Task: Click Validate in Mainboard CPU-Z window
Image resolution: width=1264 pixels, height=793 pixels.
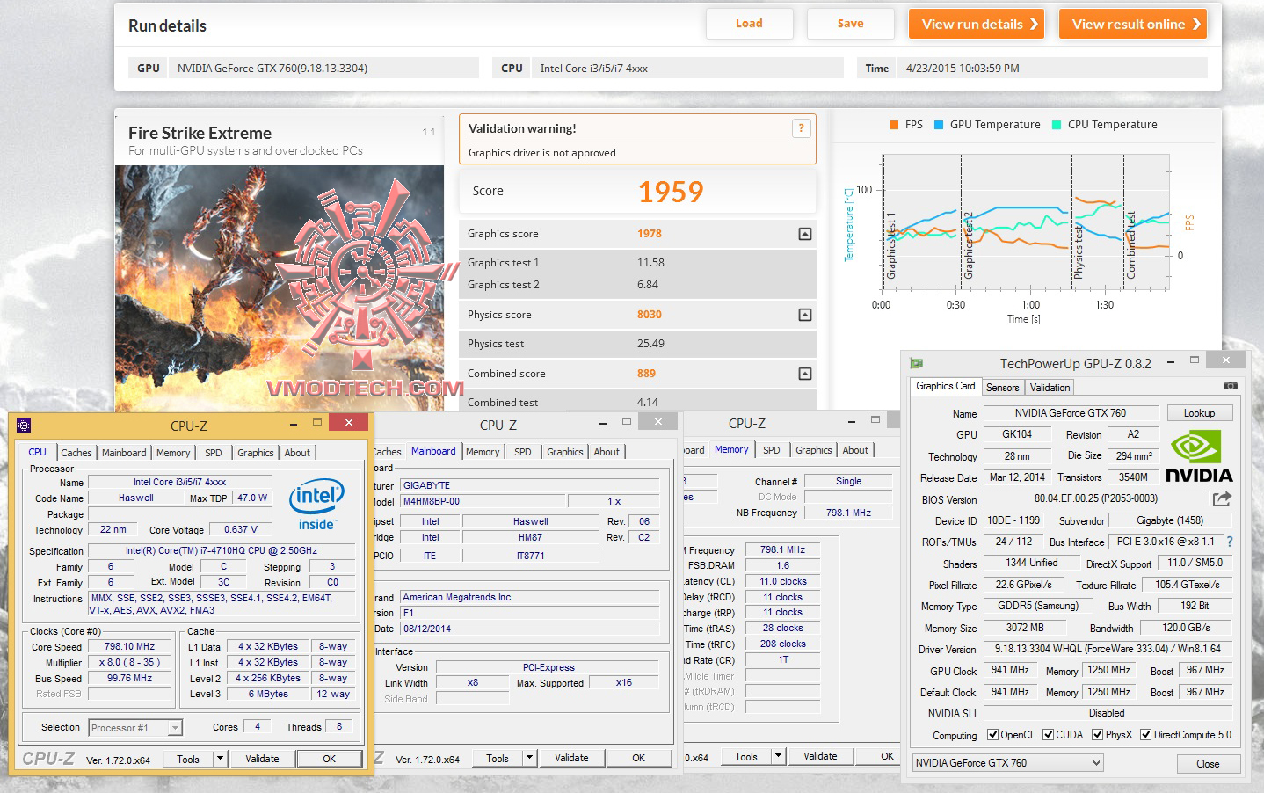Action: (x=571, y=758)
